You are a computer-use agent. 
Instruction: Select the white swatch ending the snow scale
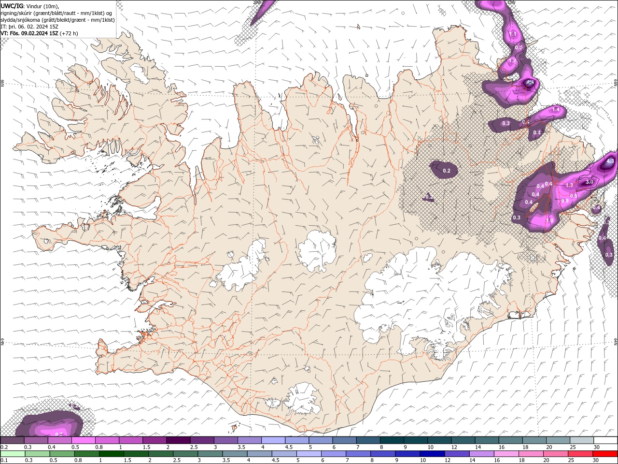[605, 440]
